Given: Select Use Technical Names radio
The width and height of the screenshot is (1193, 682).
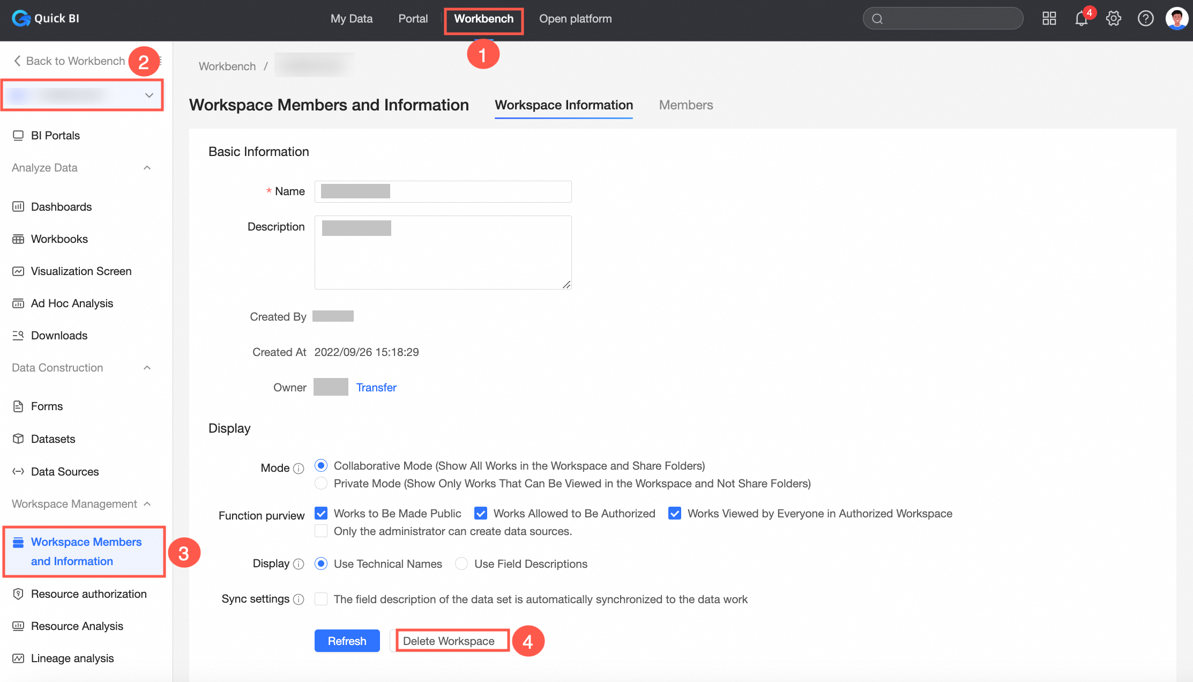Looking at the screenshot, I should point(321,564).
